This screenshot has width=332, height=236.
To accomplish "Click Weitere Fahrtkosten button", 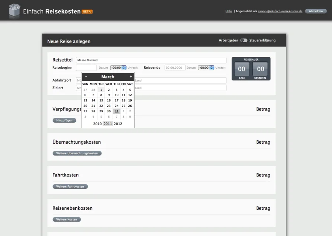I will [70, 187].
